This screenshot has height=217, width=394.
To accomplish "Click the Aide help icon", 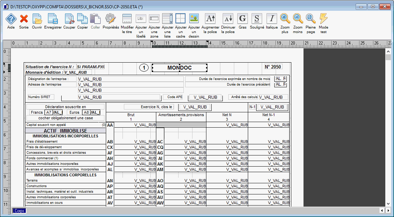I will pyautogui.click(x=11, y=19).
